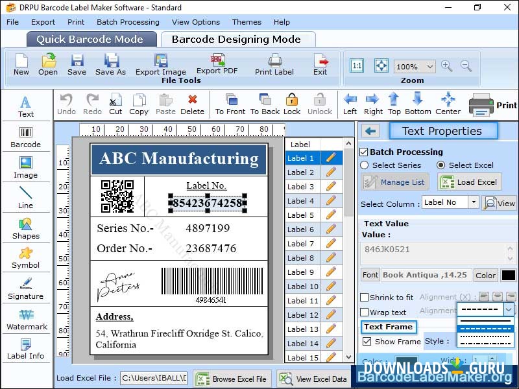Export label as Image
The height and width of the screenshot is (389, 519).
[161, 64]
